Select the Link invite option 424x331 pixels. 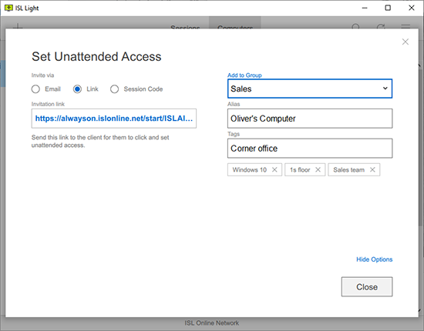[77, 89]
